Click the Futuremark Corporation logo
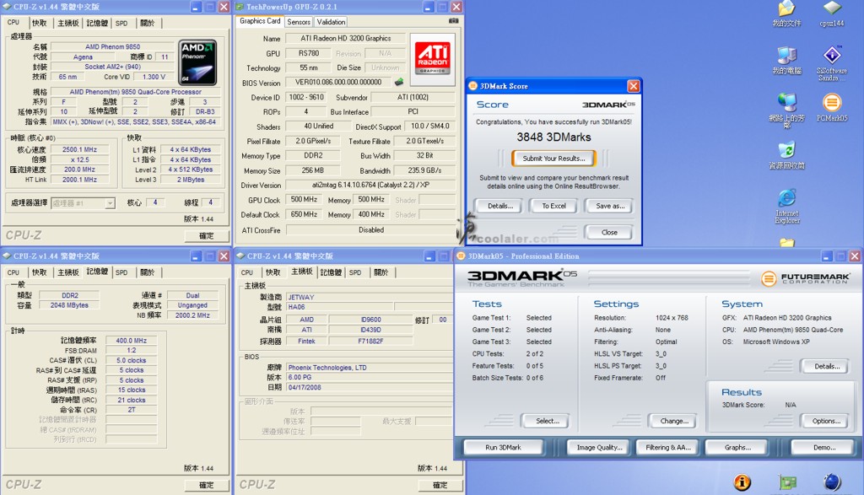This screenshot has width=864, height=495. click(x=805, y=278)
